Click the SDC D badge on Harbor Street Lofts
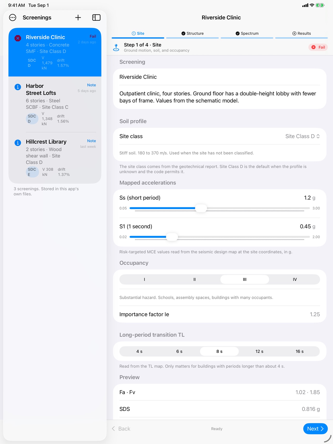This screenshot has height=444, width=333. pos(32,119)
